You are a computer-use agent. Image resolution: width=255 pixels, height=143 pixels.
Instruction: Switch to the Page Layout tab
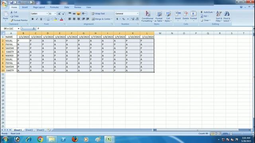pos(39,7)
